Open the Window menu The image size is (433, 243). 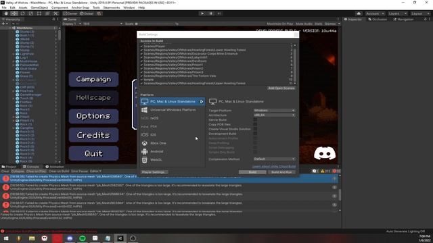pos(129,7)
